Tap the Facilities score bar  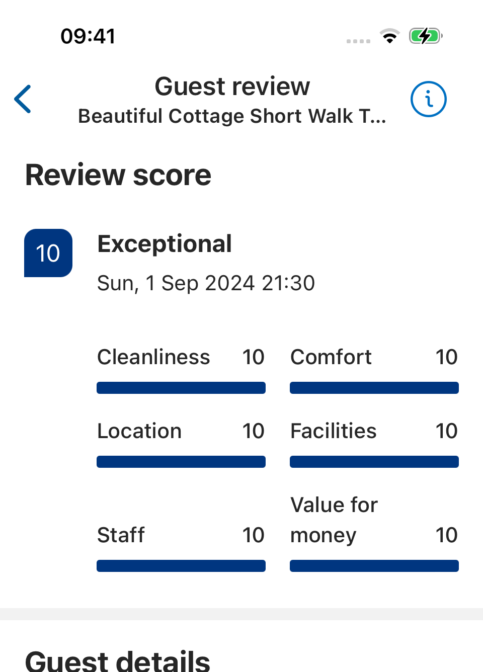(x=374, y=462)
